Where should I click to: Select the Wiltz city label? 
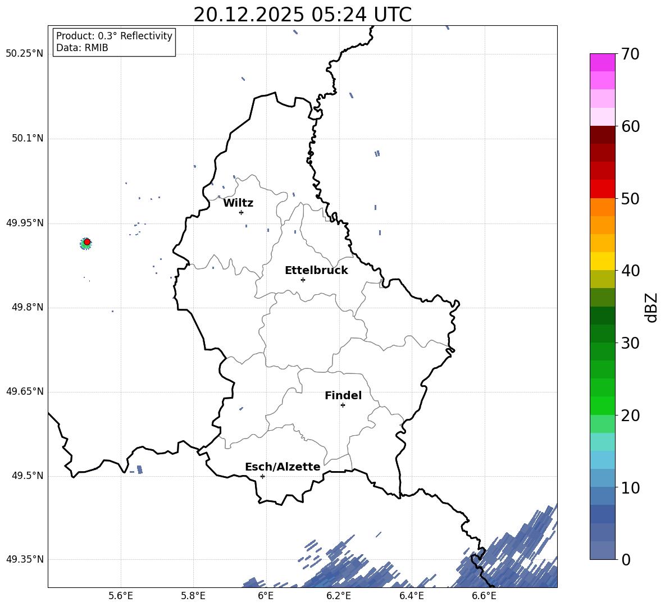point(238,203)
